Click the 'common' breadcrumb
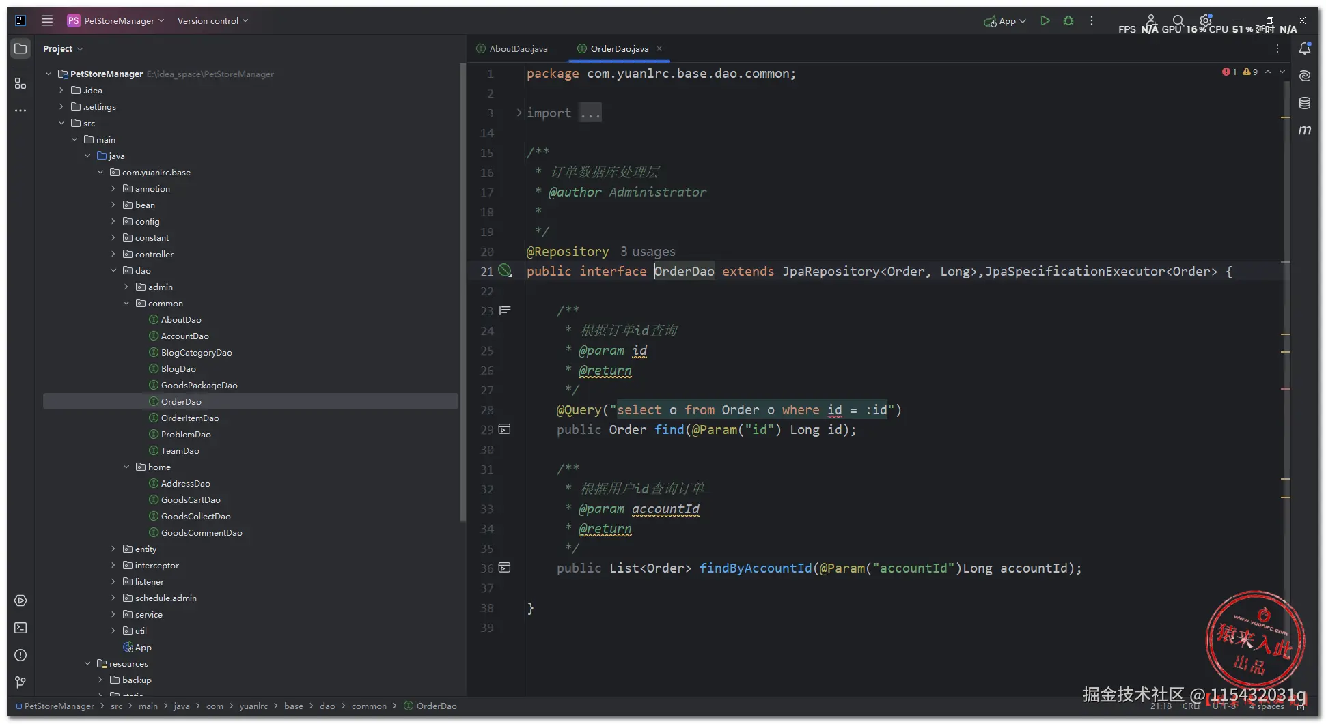The width and height of the screenshot is (1326, 724). (369, 706)
